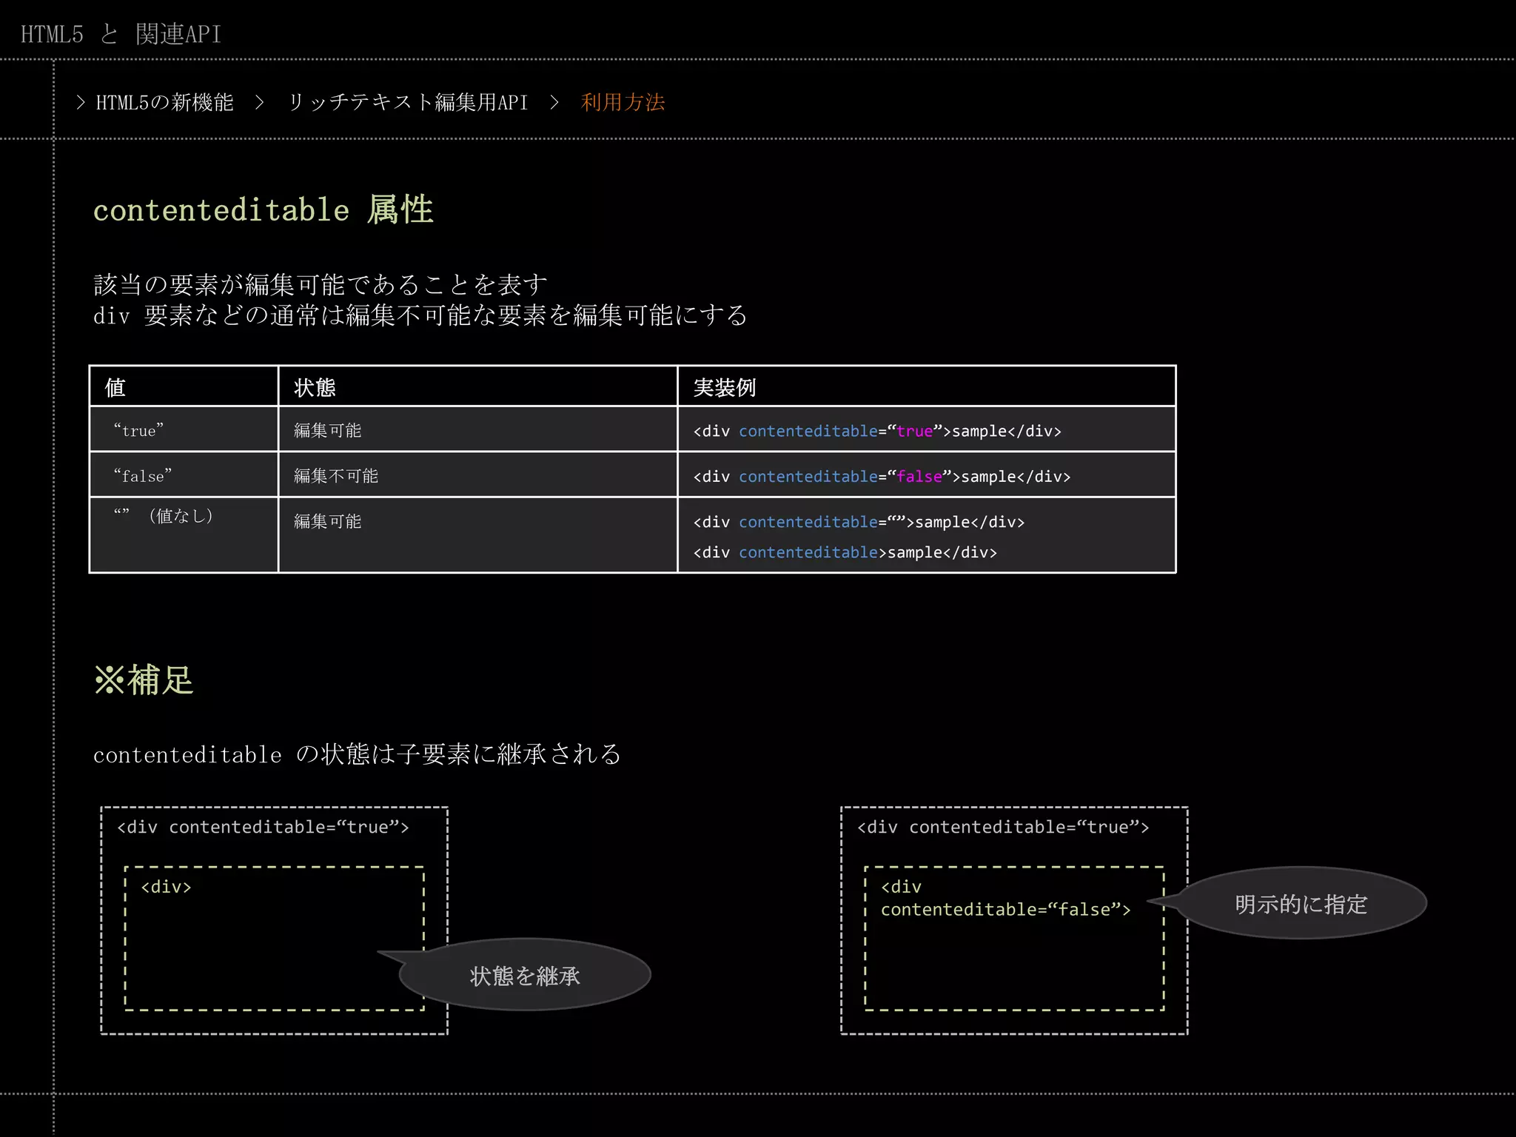Viewport: 1516px width, 1137px height.
Task: Click the 'HTML5 と 関連API' header title
Action: [121, 34]
